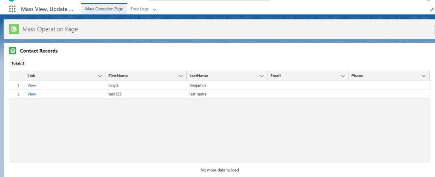Expand the Error Logs tab chevron
The image size is (435, 177).
(x=154, y=9)
